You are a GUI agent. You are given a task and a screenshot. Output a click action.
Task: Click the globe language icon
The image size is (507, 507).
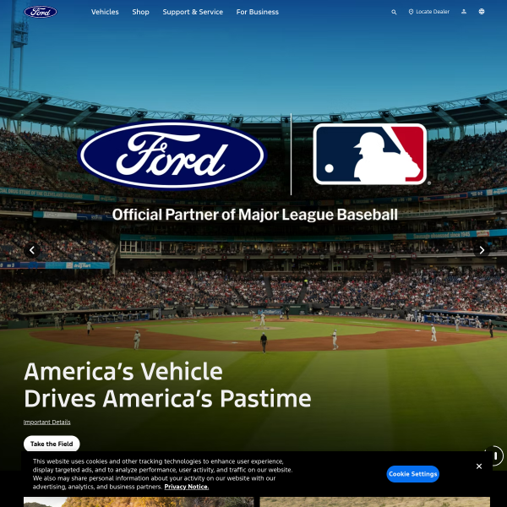point(482,12)
